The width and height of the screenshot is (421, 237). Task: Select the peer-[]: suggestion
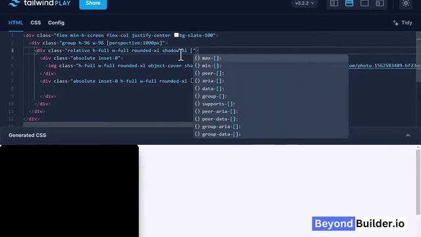click(x=270, y=73)
